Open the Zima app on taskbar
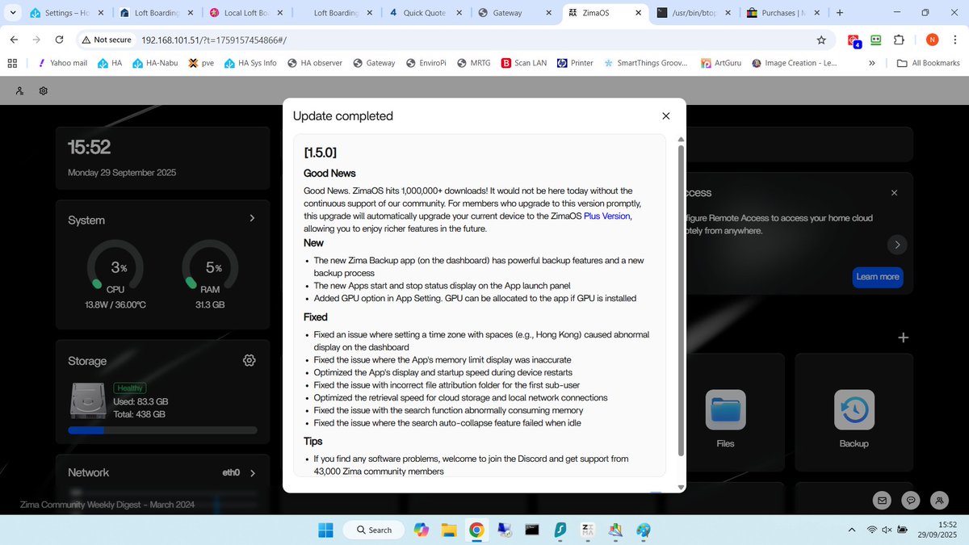The width and height of the screenshot is (969, 545). pyautogui.click(x=587, y=530)
